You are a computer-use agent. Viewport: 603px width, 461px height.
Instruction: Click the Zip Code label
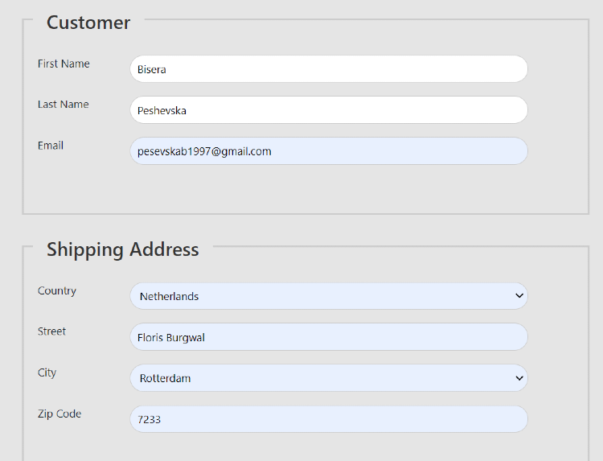(59, 414)
